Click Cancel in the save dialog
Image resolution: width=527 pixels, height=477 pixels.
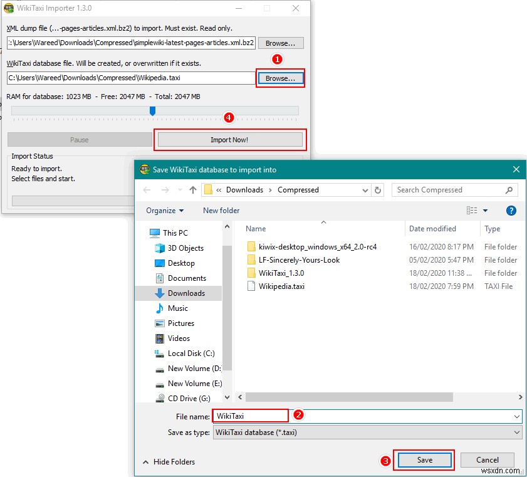(488, 460)
